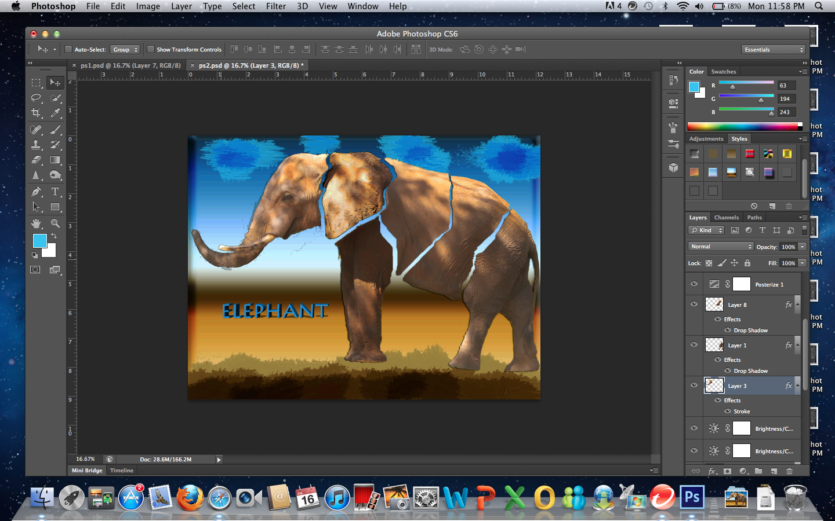Open the Essentials workspace dropdown
This screenshot has height=521, width=835.
click(x=774, y=49)
